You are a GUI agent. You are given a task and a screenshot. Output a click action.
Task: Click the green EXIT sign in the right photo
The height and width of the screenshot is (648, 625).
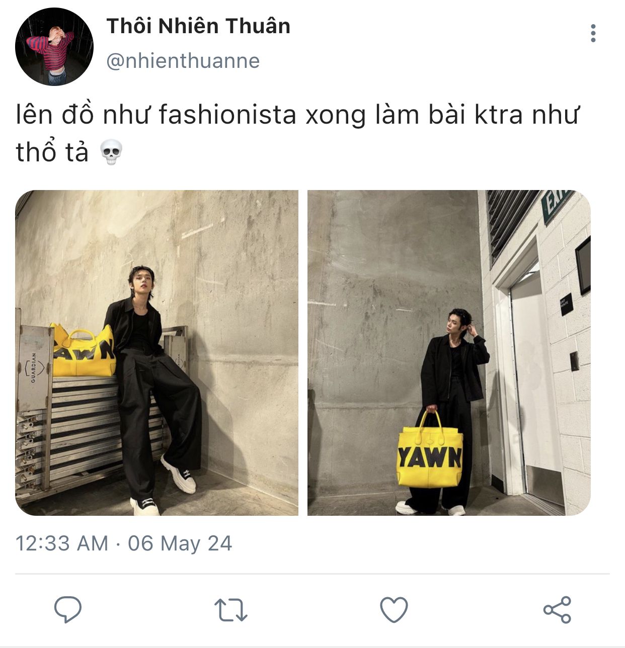[557, 203]
